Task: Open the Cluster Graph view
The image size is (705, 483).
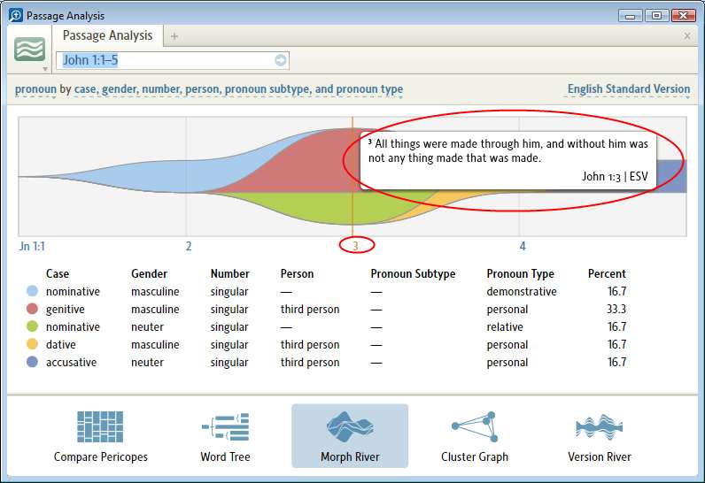Action: tap(475, 436)
